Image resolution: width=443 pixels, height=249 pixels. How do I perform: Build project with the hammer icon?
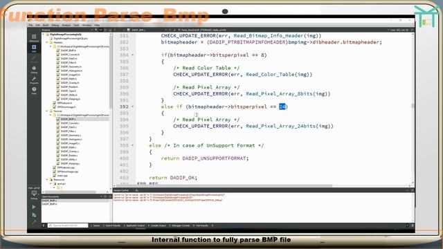pos(34,223)
